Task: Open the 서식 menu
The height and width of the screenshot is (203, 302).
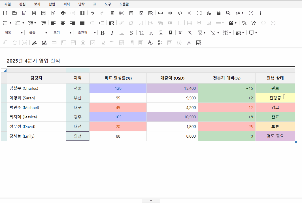Action: pyautogui.click(x=67, y=4)
